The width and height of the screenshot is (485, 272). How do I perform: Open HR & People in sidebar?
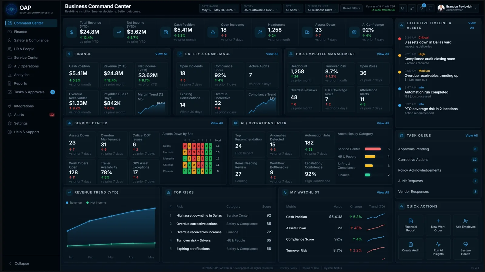tap(31, 49)
